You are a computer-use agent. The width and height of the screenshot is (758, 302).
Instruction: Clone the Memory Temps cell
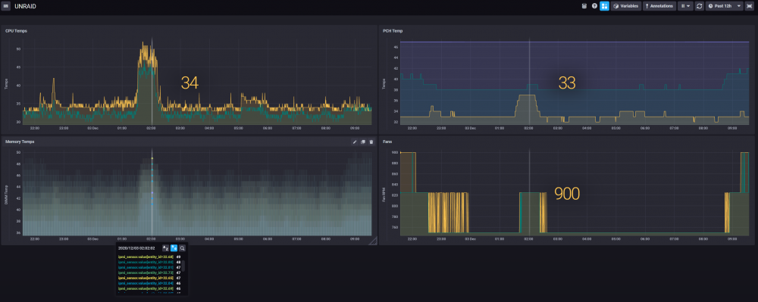click(x=363, y=142)
